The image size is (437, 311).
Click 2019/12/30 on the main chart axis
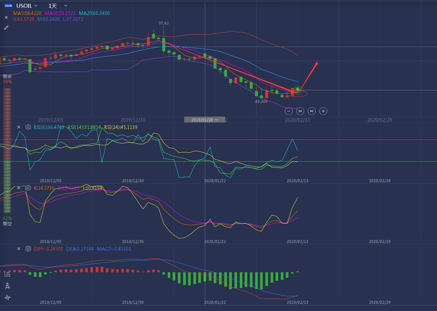point(133,120)
